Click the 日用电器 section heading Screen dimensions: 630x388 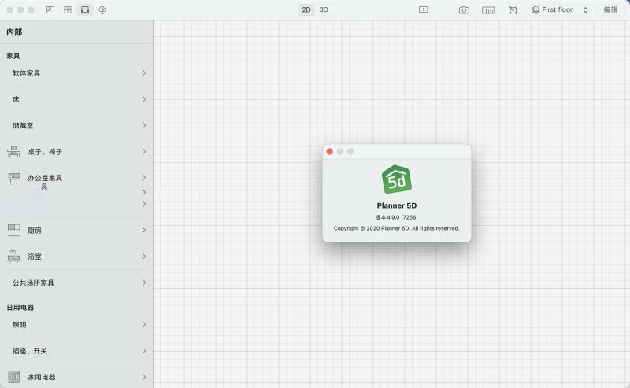(20, 307)
